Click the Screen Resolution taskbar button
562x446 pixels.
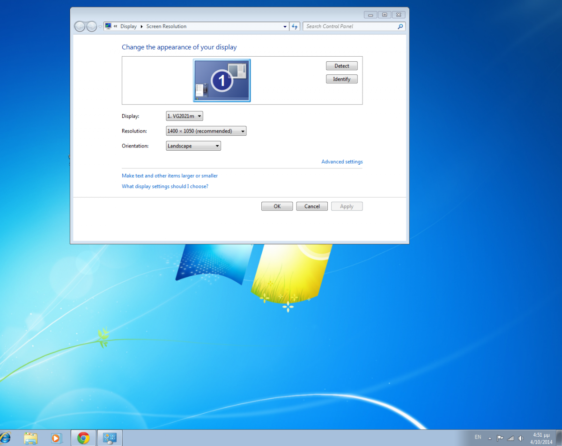110,438
